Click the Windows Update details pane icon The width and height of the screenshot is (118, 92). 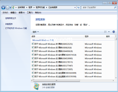click(36, 86)
